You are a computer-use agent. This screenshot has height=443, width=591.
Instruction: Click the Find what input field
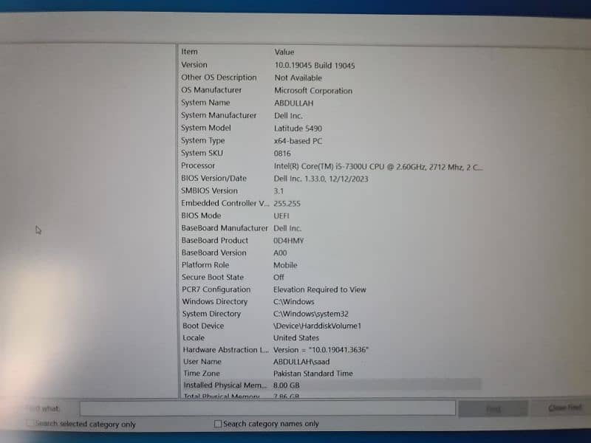tap(267, 408)
